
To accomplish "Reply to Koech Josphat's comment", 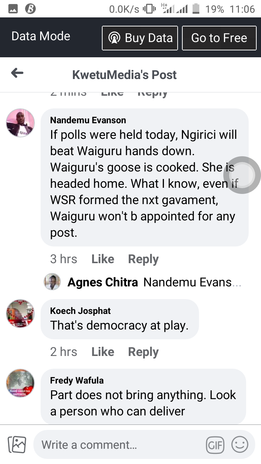I will [x=144, y=352].
